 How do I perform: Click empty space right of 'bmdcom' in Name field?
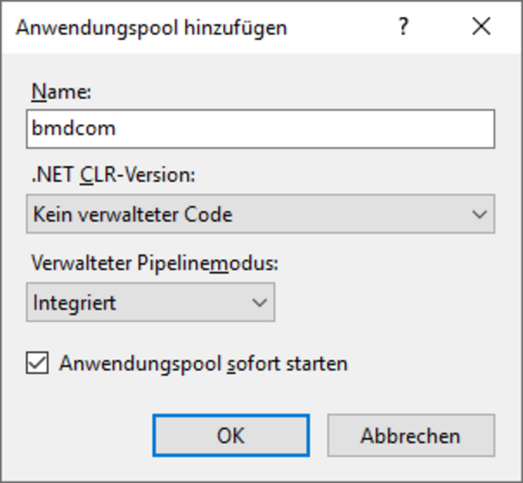pyautogui.click(x=314, y=129)
